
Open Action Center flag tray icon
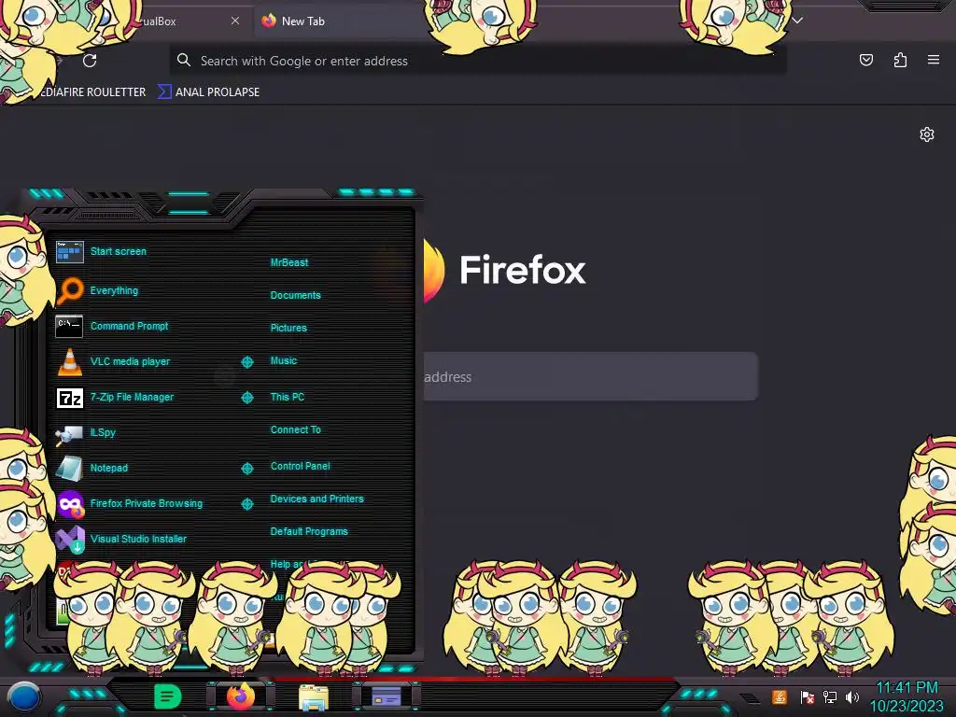(807, 696)
